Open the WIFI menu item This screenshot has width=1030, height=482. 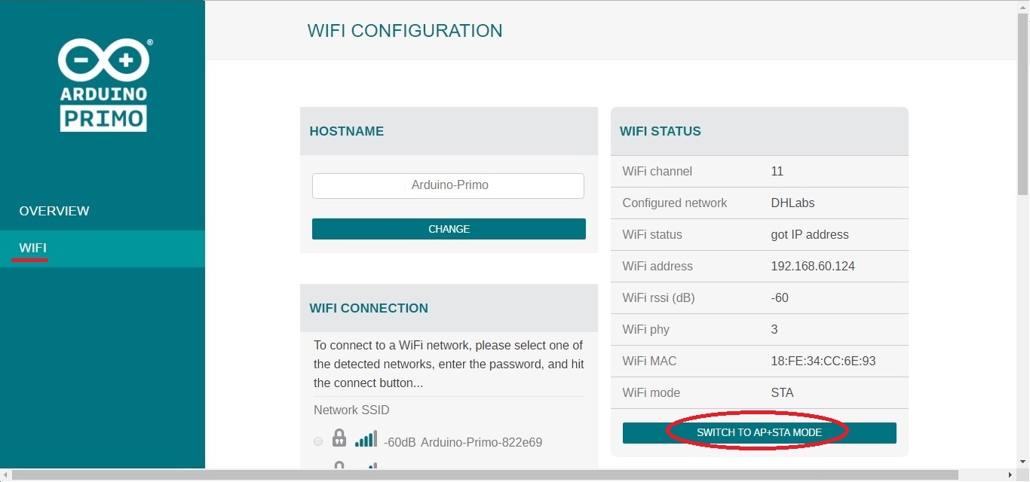33,248
